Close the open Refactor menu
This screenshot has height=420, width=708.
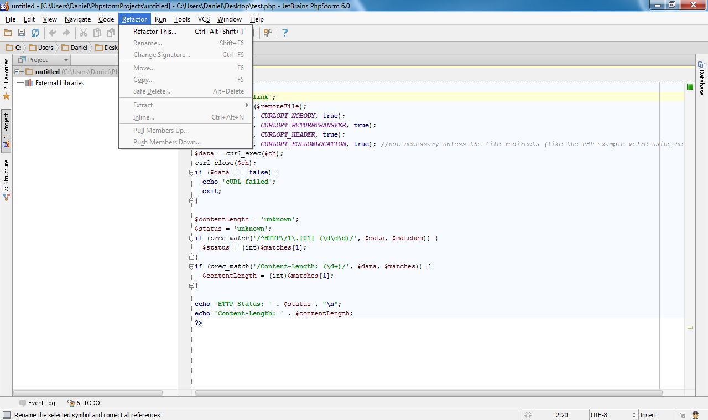click(x=134, y=19)
